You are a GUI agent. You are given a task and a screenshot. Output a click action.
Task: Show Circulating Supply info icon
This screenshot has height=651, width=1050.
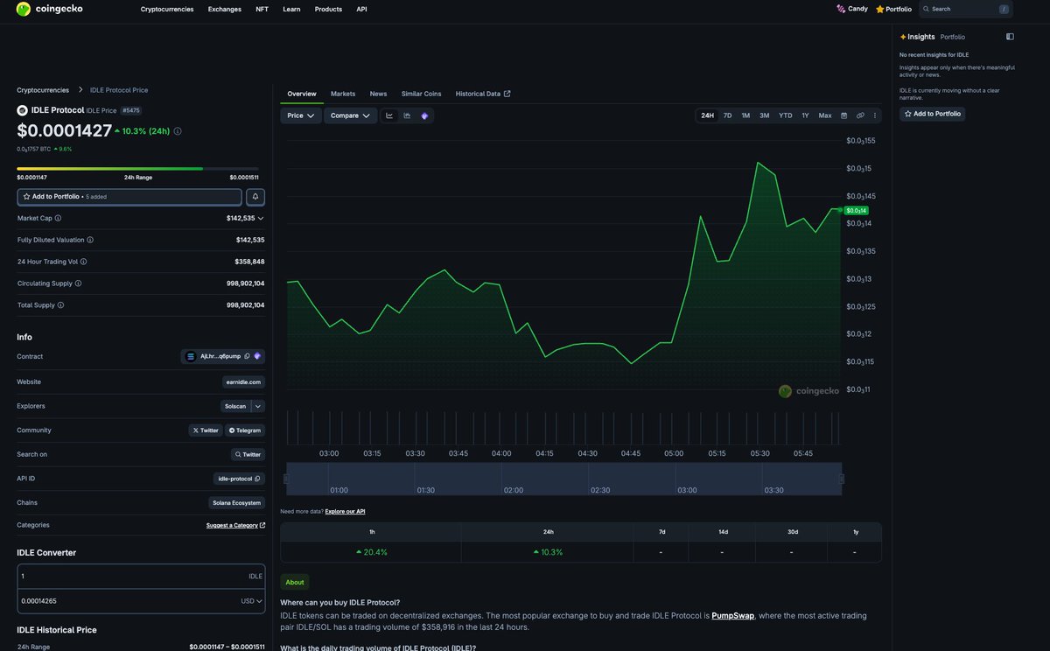point(78,283)
